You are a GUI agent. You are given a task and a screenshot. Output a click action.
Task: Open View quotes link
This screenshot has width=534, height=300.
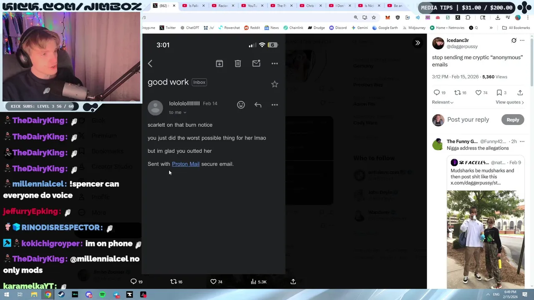(x=510, y=102)
